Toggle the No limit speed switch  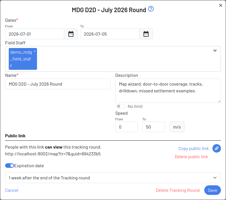click(121, 106)
